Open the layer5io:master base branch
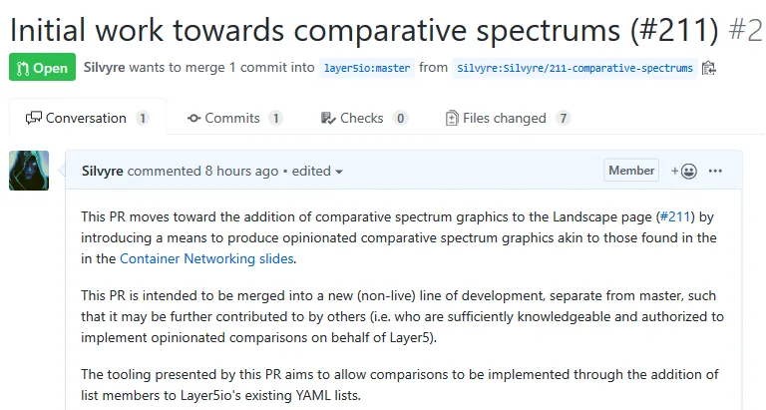This screenshot has width=766, height=410. pyautogui.click(x=367, y=69)
